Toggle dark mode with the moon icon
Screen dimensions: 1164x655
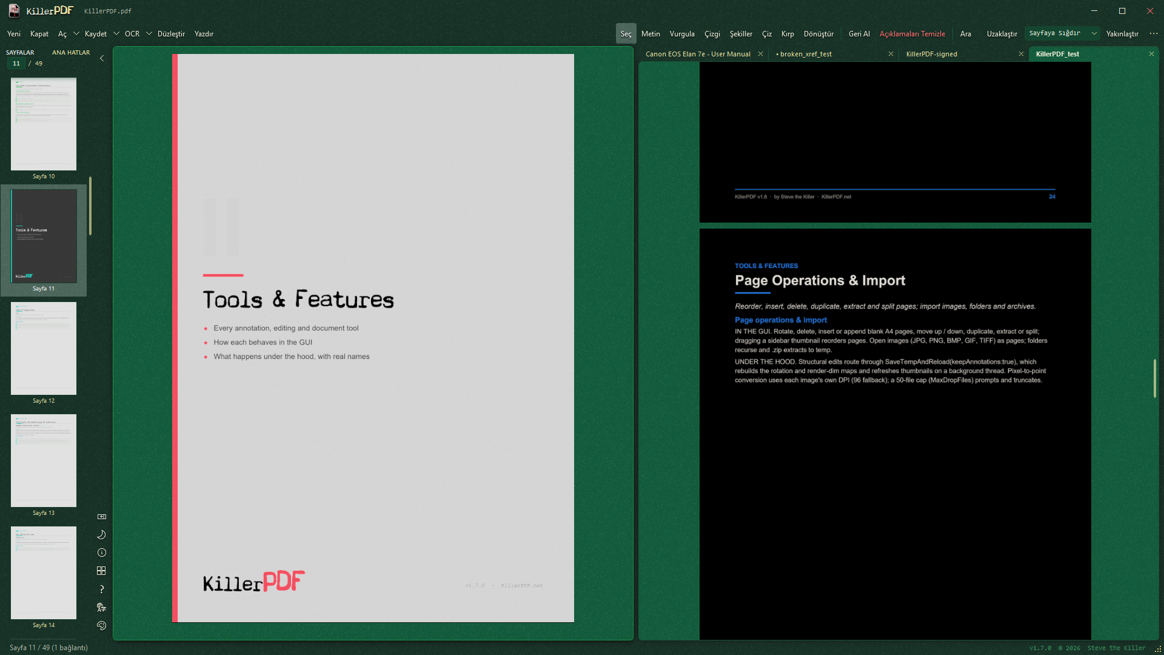pos(102,535)
